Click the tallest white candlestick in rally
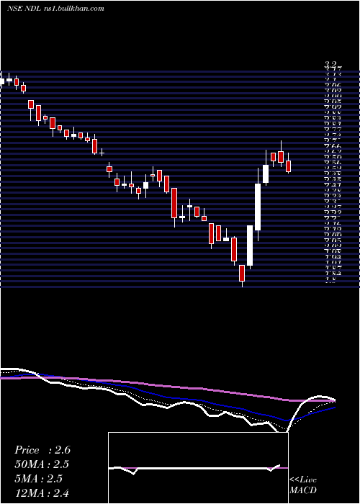This screenshot has height=504, width=360. [258, 207]
